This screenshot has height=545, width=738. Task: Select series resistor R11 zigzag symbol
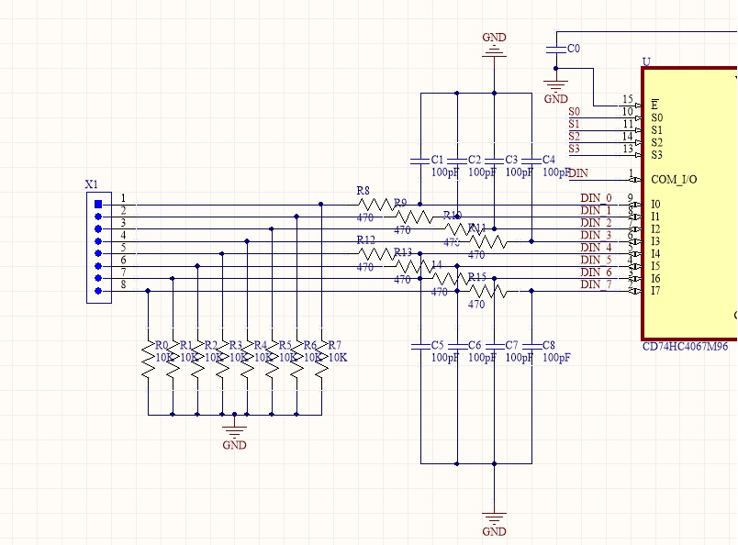click(487, 242)
